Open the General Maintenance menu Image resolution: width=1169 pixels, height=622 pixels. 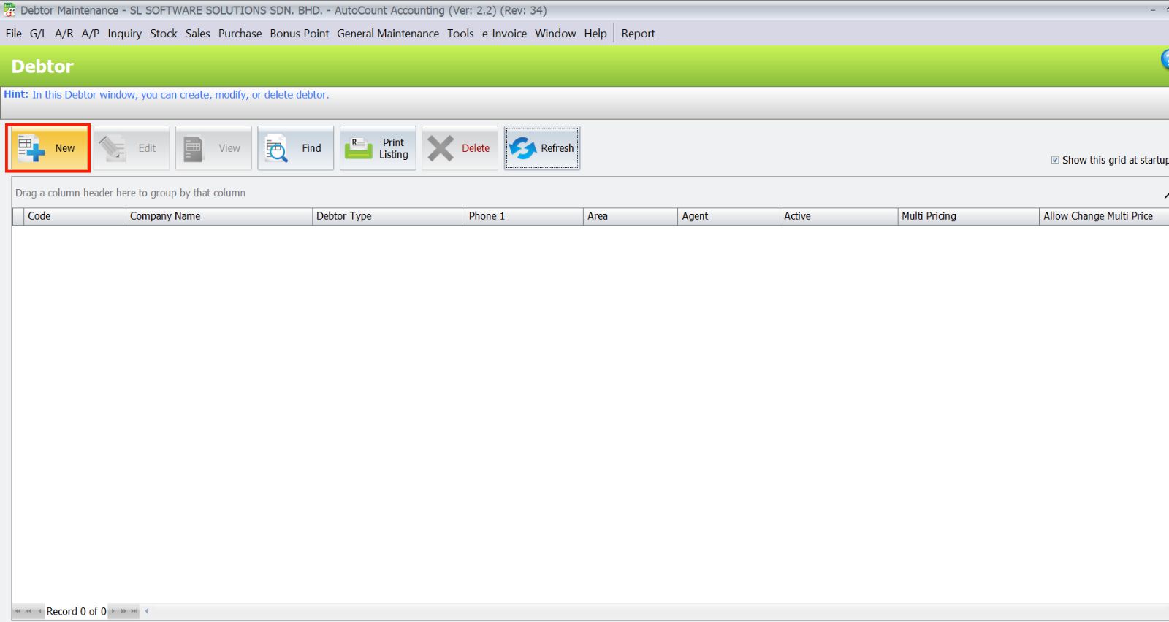(x=388, y=34)
